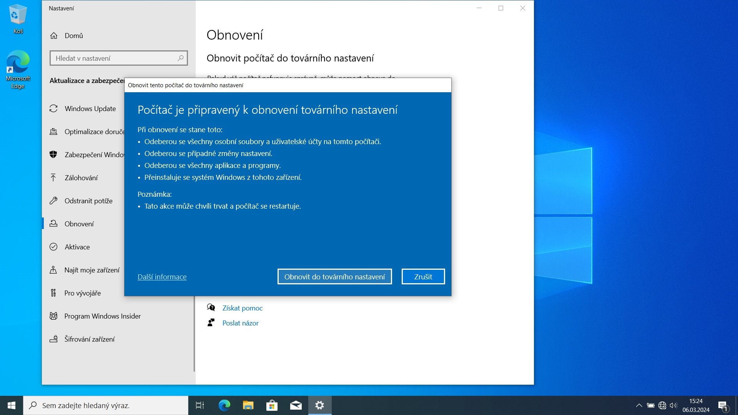Select Program Windows Insider in the sidebar
Viewport: 738px width, 415px height.
click(x=103, y=316)
